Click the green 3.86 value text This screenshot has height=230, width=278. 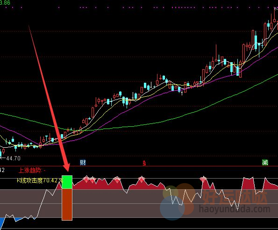tap(5, 2)
